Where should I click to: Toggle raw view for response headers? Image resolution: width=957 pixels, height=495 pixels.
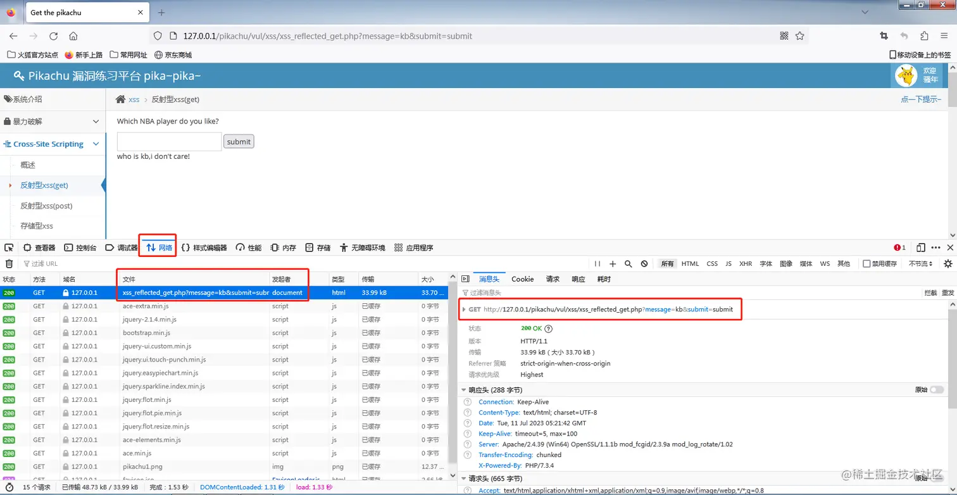point(937,390)
